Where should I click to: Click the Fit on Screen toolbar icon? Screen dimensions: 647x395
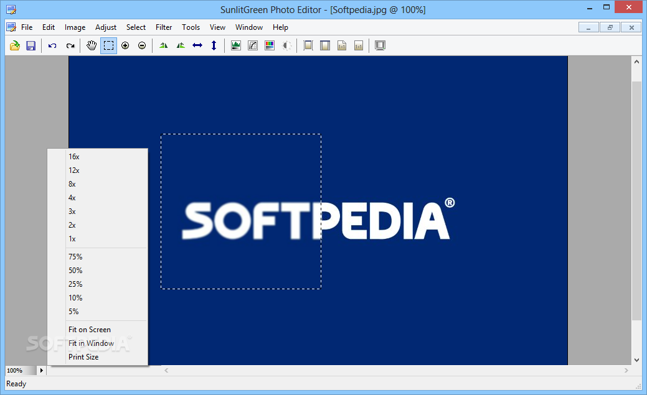point(308,45)
